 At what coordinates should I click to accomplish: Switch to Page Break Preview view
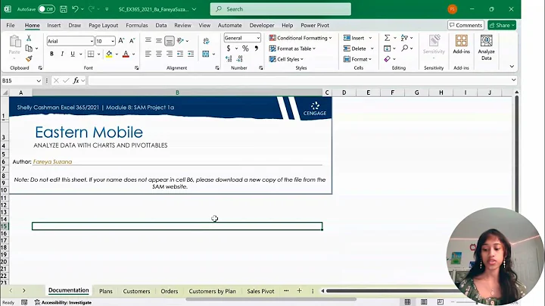point(440,301)
